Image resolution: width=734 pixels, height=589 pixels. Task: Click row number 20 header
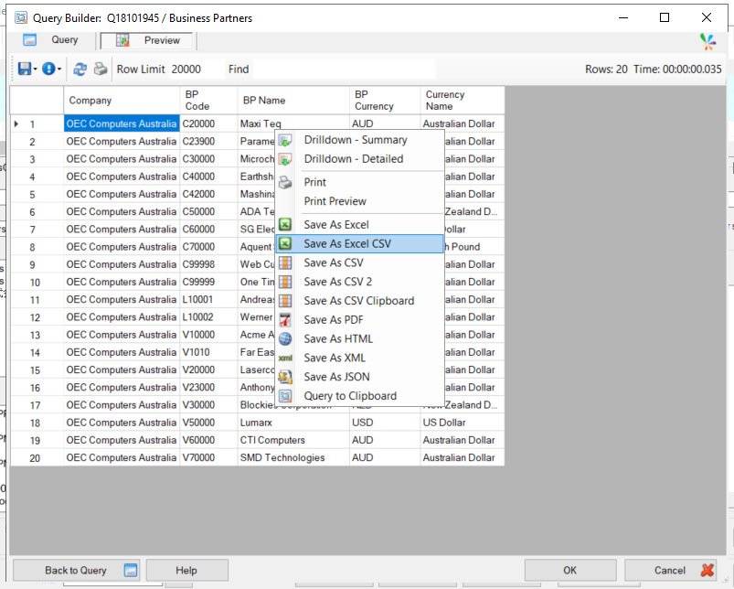coord(37,458)
